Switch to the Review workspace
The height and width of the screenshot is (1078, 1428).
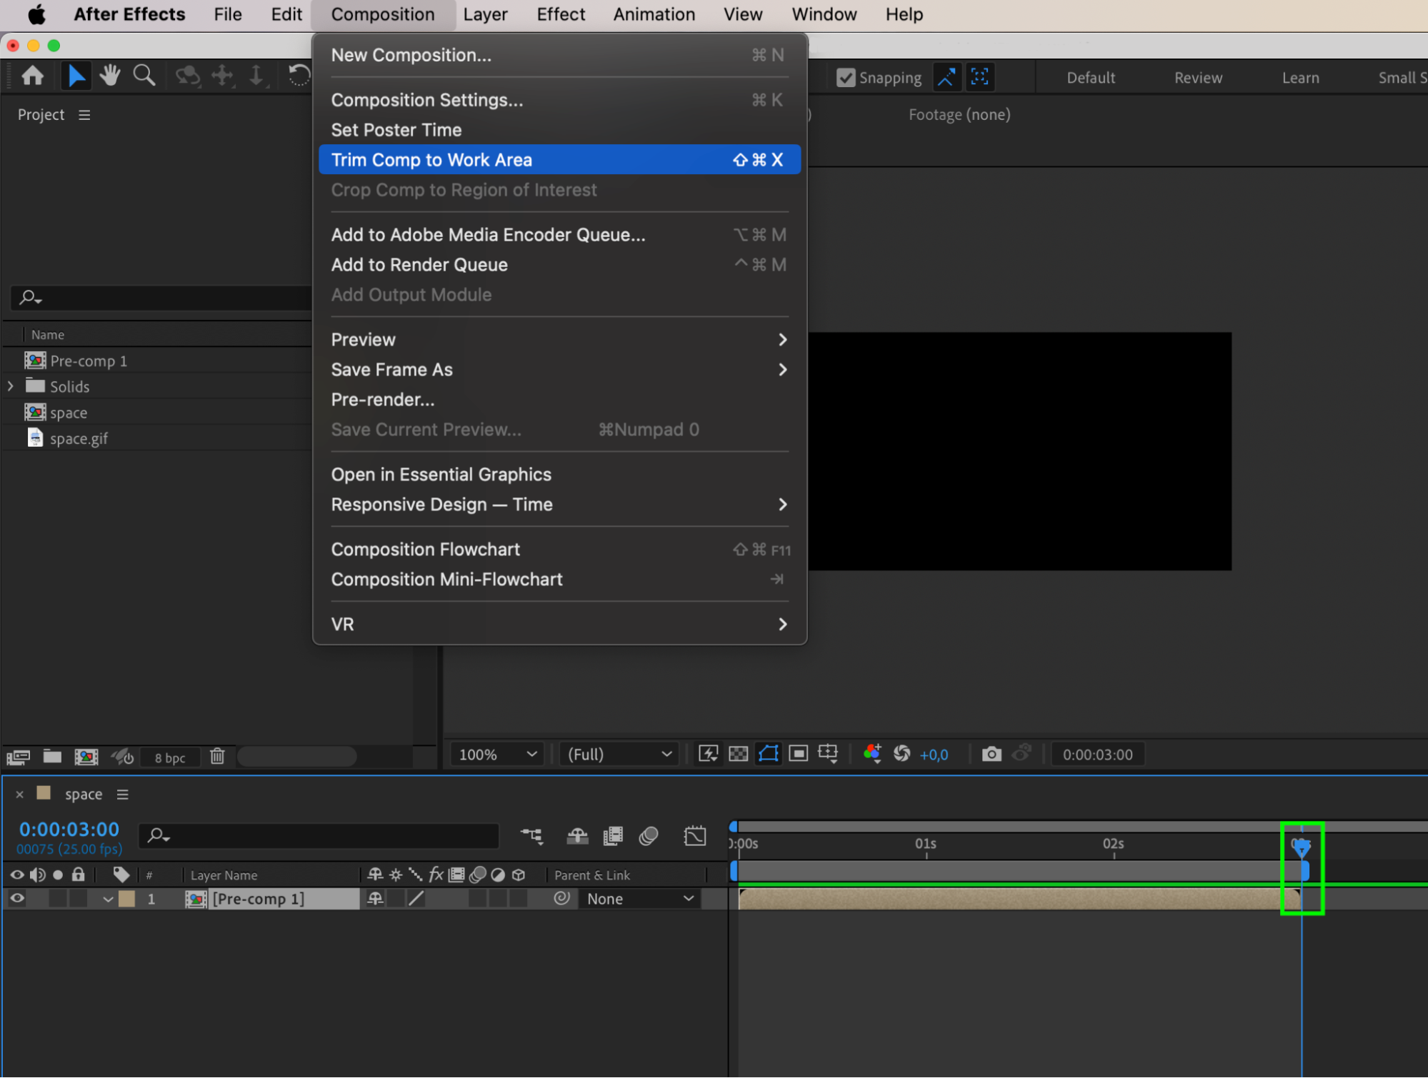1198,78
